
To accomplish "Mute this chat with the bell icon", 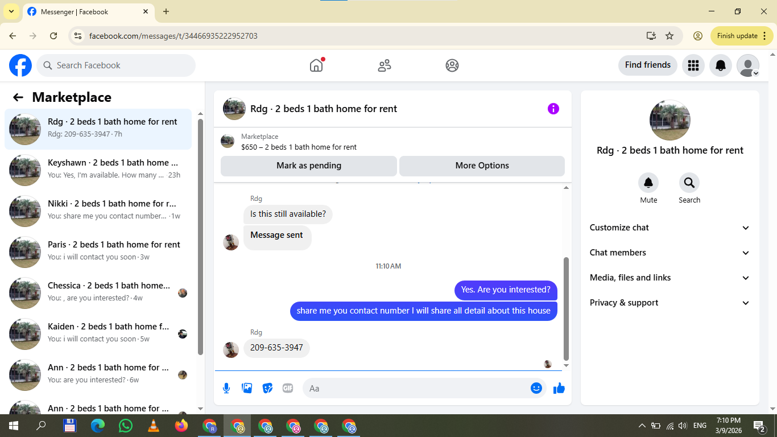I will pyautogui.click(x=648, y=183).
